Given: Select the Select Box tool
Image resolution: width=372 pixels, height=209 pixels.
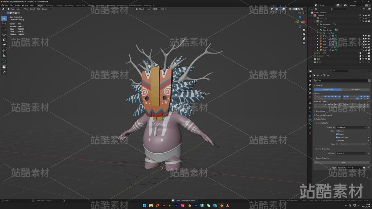Looking at the screenshot, I should tap(4, 18).
